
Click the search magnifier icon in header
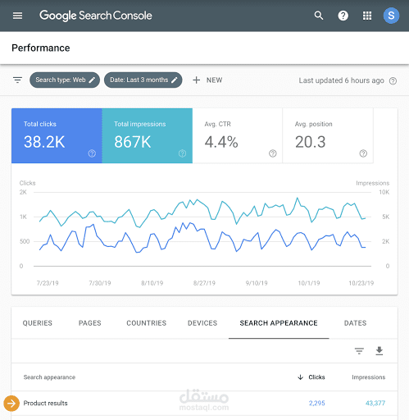[x=319, y=16]
